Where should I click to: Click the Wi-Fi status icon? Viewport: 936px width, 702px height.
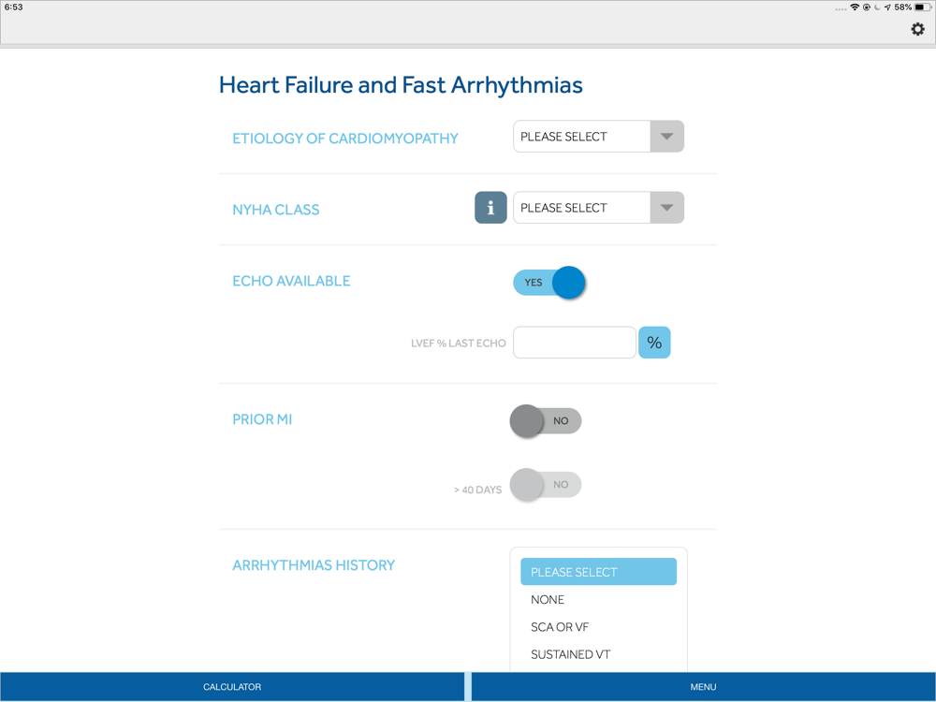point(855,7)
